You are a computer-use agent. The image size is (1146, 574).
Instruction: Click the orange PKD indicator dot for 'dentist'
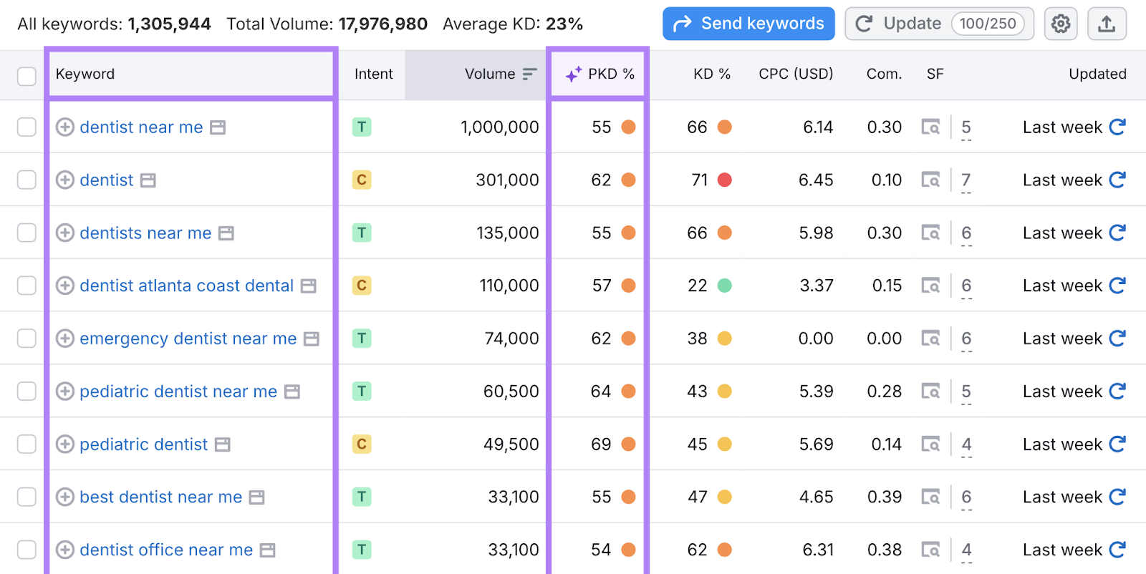click(x=628, y=180)
